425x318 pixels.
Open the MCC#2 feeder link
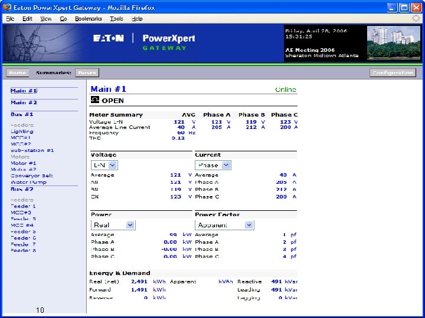click(x=21, y=144)
